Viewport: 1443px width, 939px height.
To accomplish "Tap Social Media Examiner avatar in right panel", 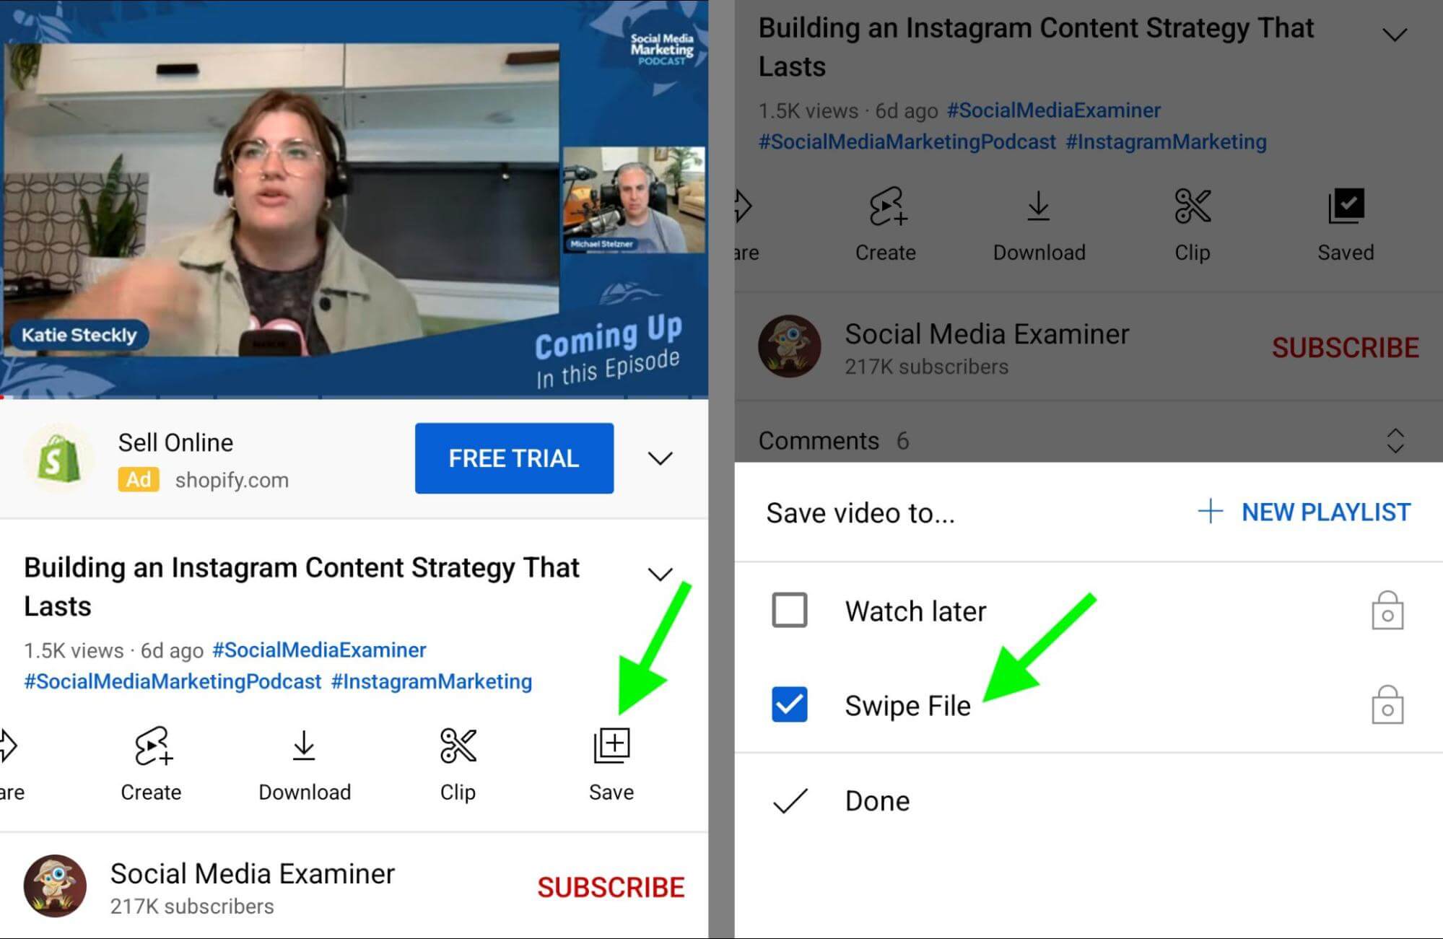I will (x=790, y=346).
